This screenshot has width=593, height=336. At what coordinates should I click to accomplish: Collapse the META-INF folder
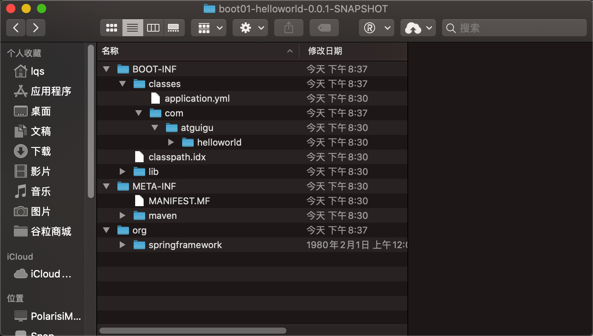tap(107, 186)
